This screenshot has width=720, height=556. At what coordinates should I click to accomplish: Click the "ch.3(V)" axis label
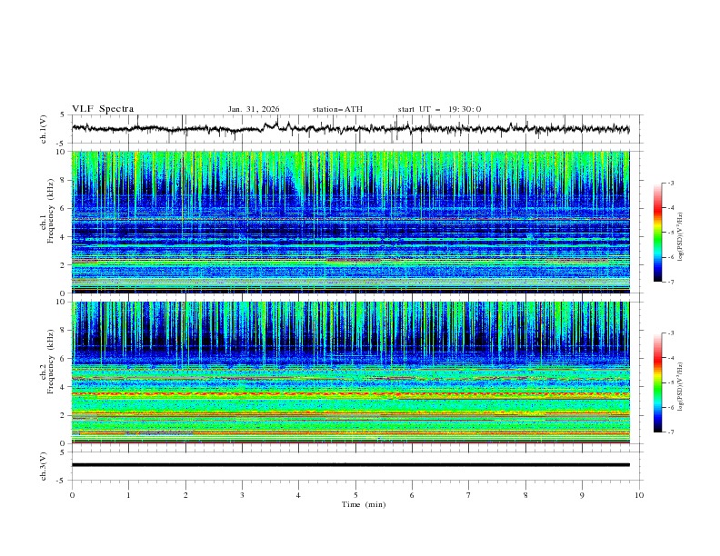pyautogui.click(x=44, y=466)
